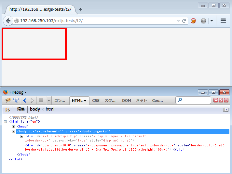Image resolution: width=232 pixels, height=174 pixels.
Task: Open the URL history dropdown arrow
Action: pyautogui.click(x=178, y=21)
